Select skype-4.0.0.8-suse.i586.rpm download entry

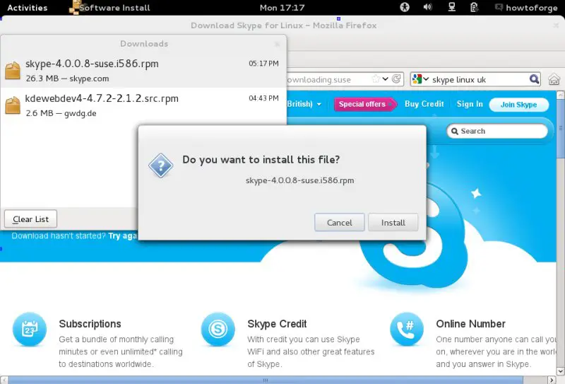click(143, 71)
